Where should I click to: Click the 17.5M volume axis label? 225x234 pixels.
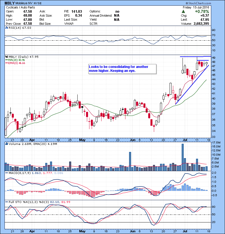[x=216, y=143]
